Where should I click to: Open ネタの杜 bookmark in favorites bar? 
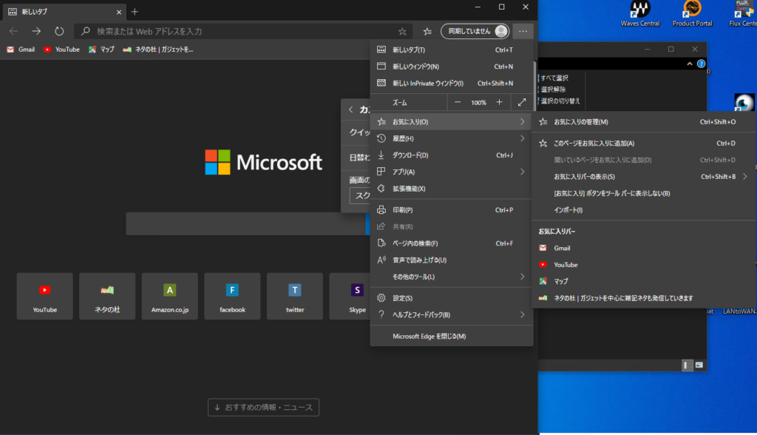(x=158, y=50)
